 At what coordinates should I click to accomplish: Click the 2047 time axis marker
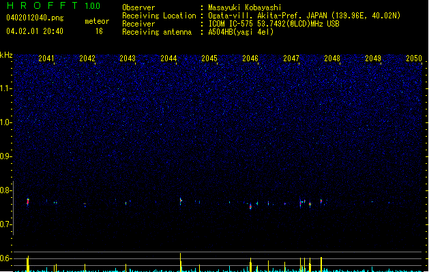pos(291,58)
